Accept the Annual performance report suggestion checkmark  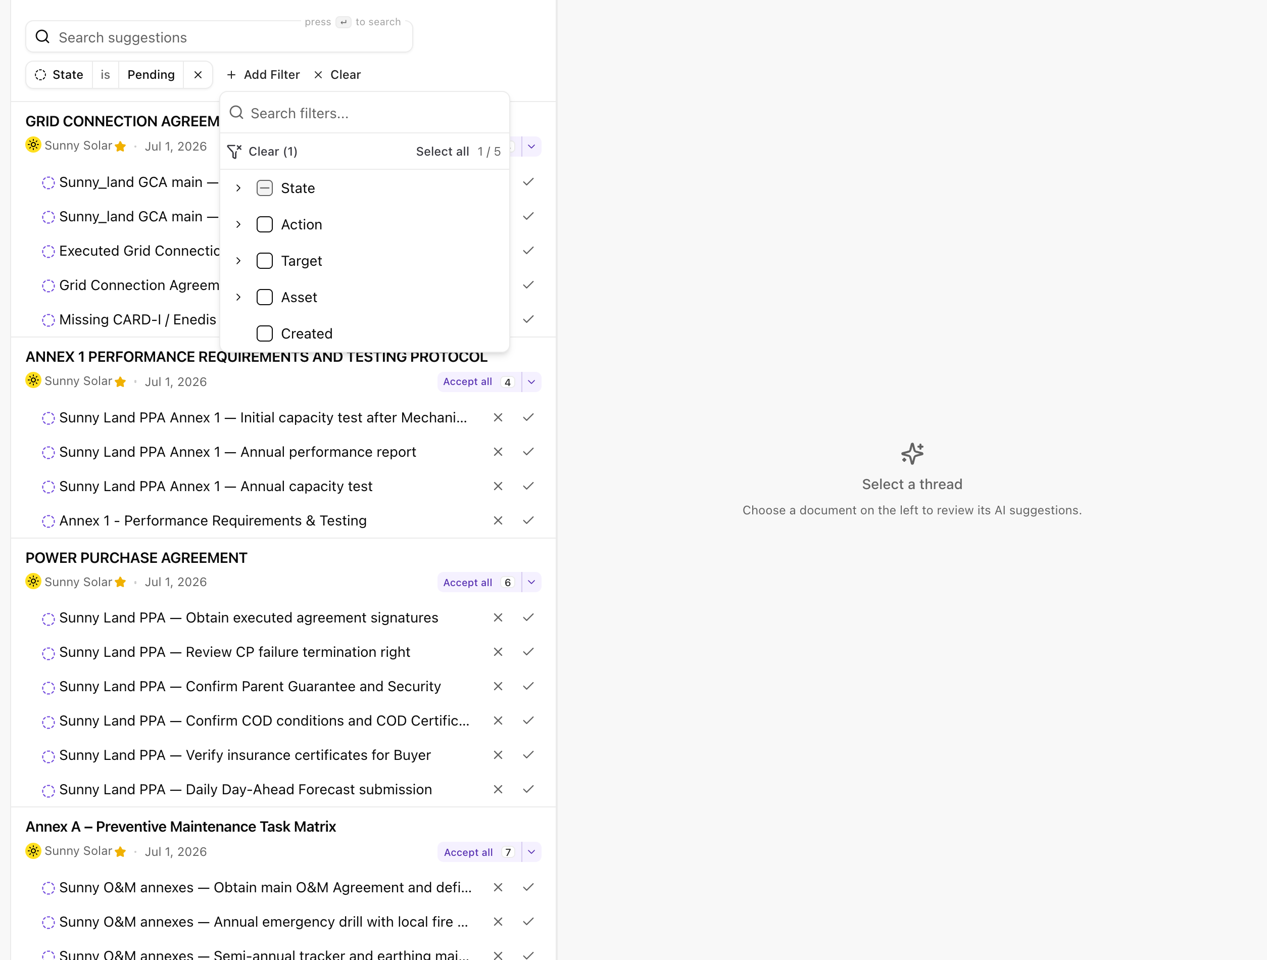coord(528,452)
